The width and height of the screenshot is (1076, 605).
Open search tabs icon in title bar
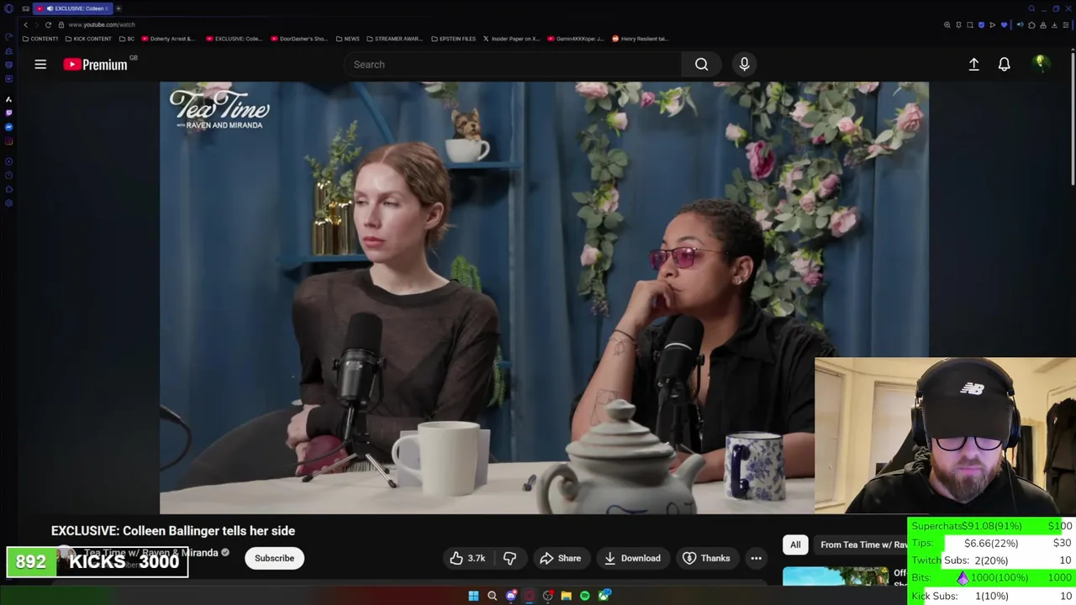[x=1031, y=8]
